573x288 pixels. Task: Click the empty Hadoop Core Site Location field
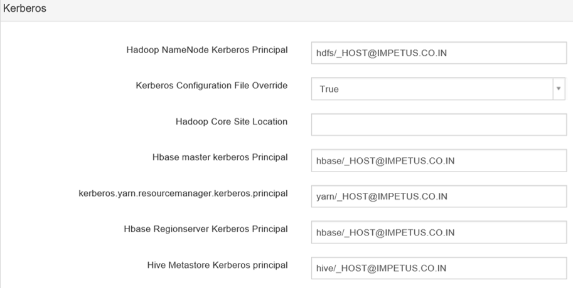point(438,125)
